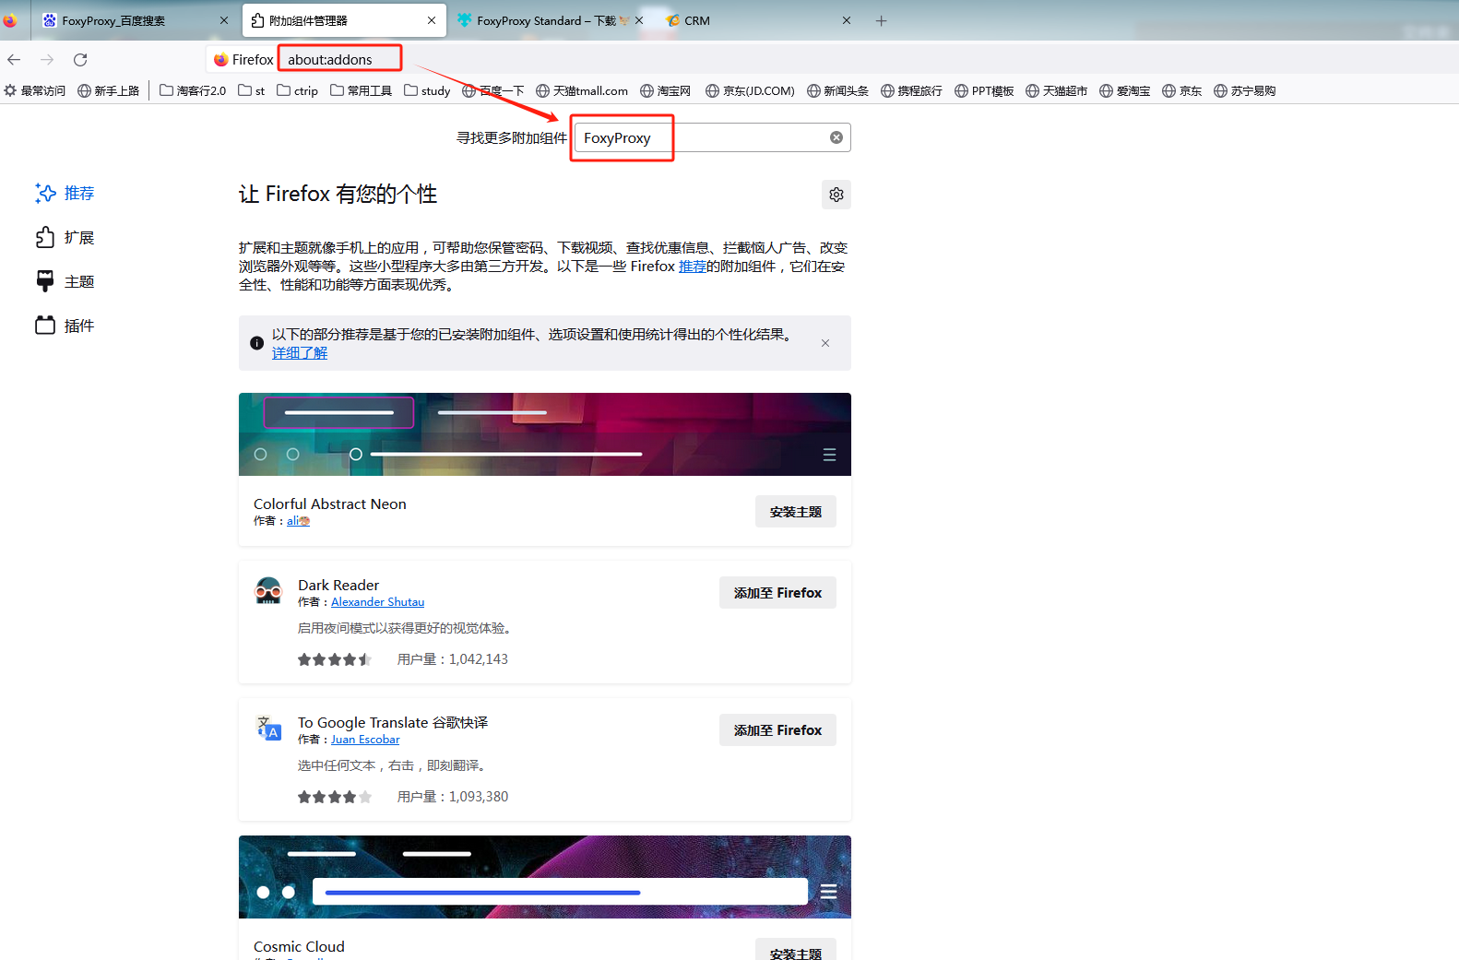
Task: Click the Firefox logo at the tab strip's left end
Action: coord(10,20)
